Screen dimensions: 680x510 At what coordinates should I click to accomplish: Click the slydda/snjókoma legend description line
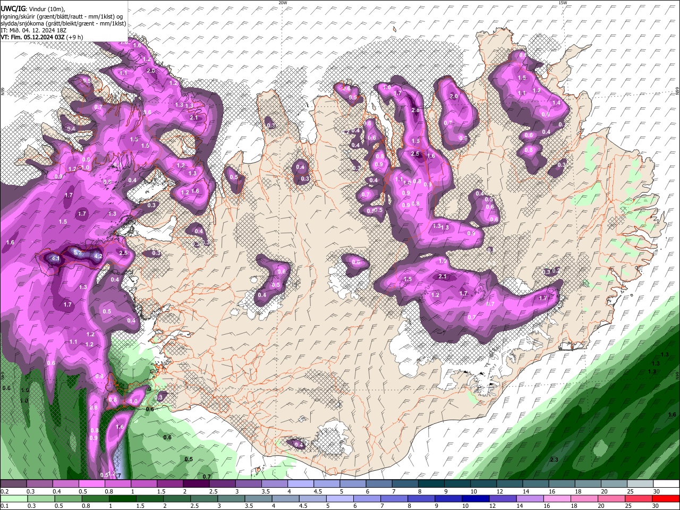(x=63, y=23)
